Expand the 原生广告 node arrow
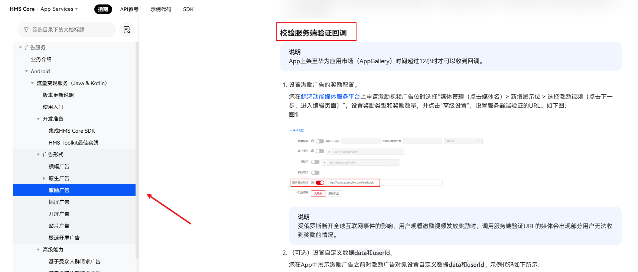This screenshot has width=638, height=272. tap(44, 178)
